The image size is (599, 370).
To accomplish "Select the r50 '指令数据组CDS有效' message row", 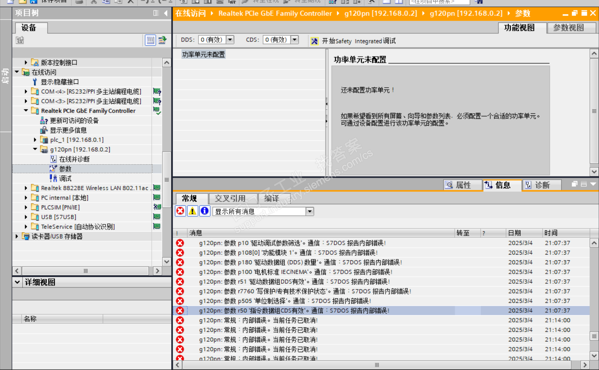I will tap(382, 311).
